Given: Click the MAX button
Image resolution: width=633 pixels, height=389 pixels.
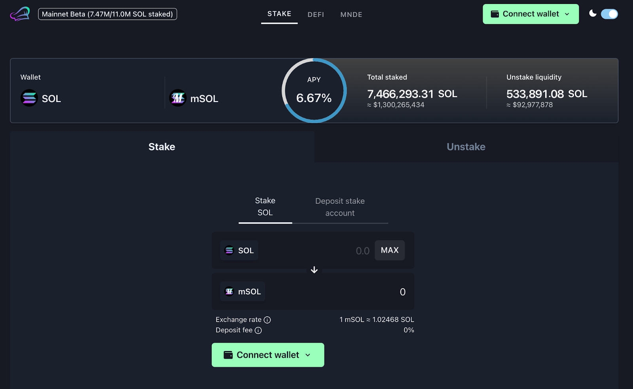Looking at the screenshot, I should [390, 250].
